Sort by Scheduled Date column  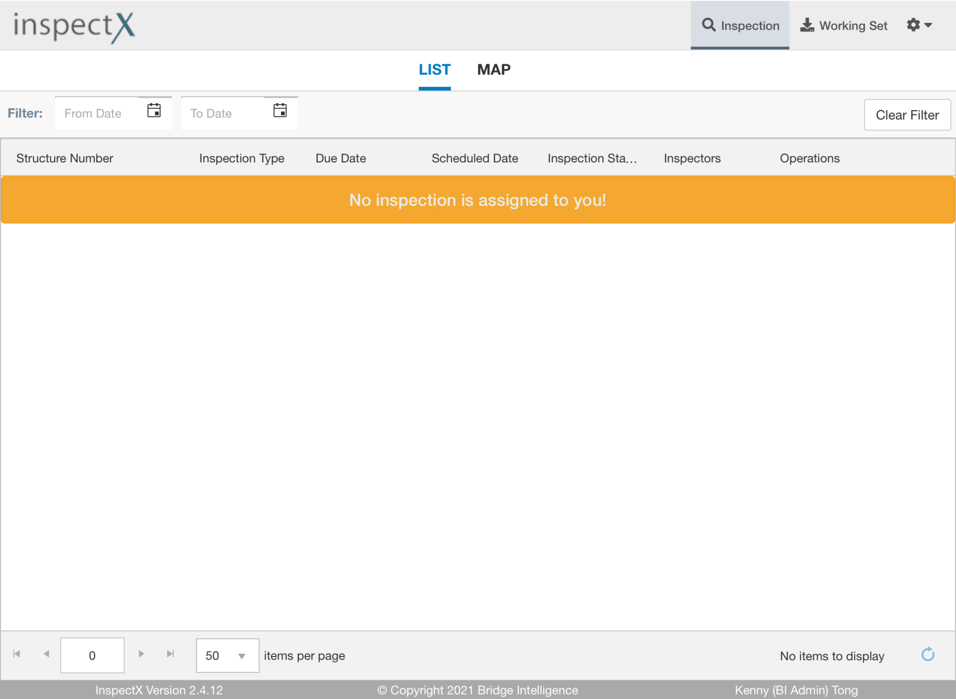(x=475, y=158)
